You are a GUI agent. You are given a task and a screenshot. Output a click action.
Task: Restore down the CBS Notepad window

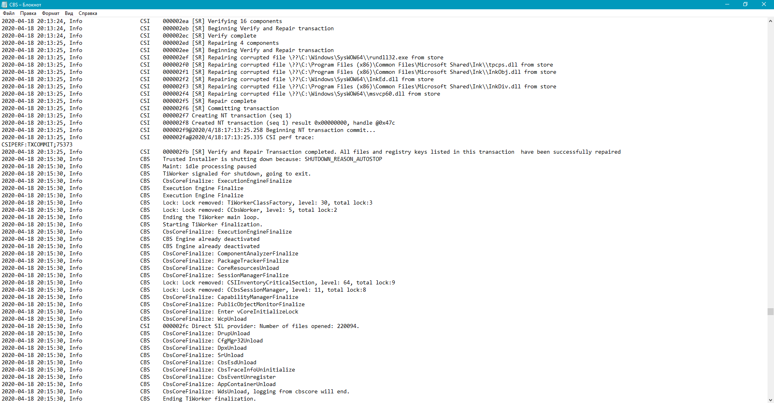coord(745,4)
